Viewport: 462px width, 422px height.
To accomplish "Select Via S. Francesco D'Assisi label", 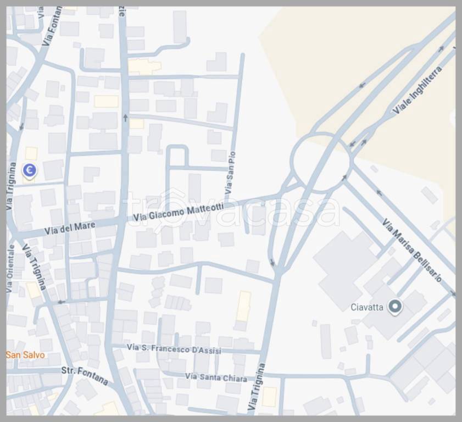I will pos(174,349).
